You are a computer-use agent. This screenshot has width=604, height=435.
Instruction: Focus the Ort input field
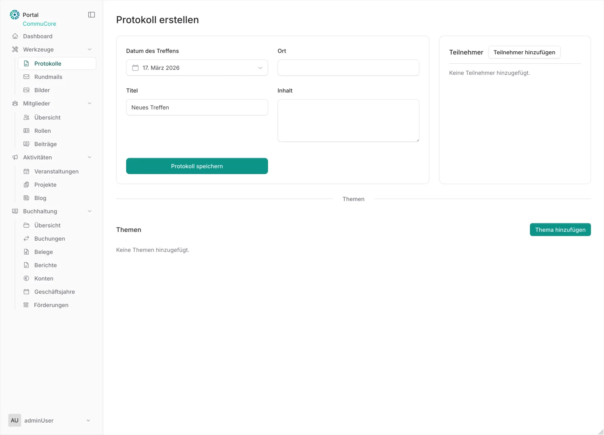point(348,68)
